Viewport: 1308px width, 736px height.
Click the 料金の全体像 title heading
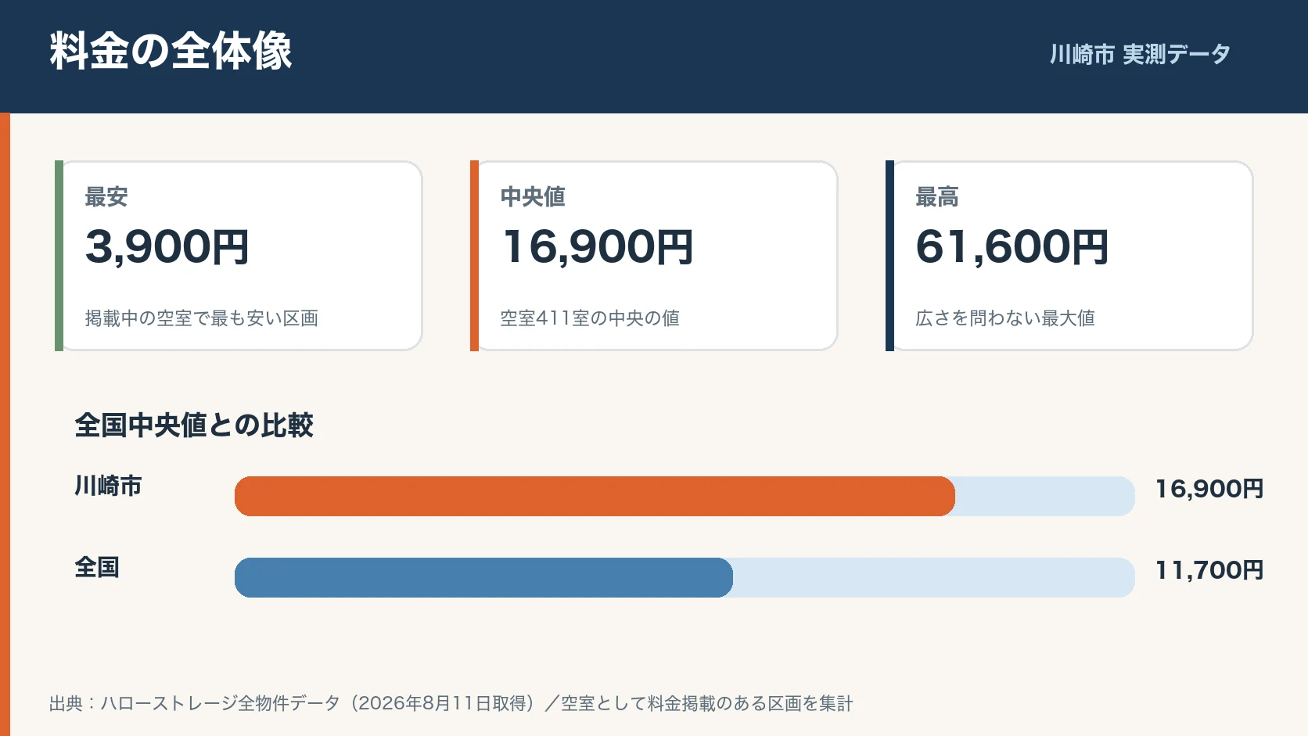[171, 52]
